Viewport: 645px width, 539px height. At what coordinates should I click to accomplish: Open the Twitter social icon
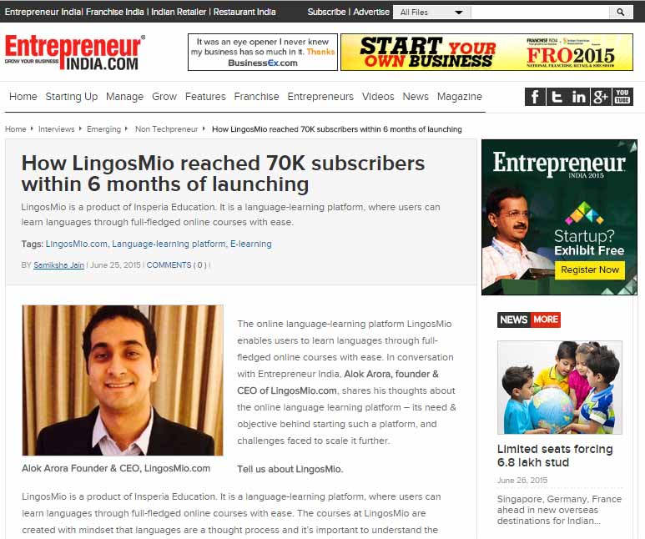pyautogui.click(x=557, y=97)
